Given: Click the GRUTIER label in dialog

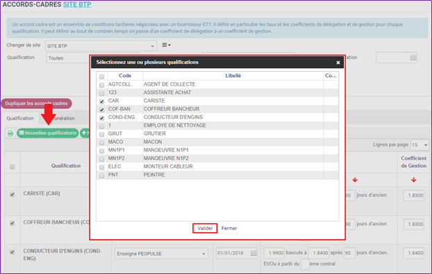Looking at the screenshot, I should [155, 134].
